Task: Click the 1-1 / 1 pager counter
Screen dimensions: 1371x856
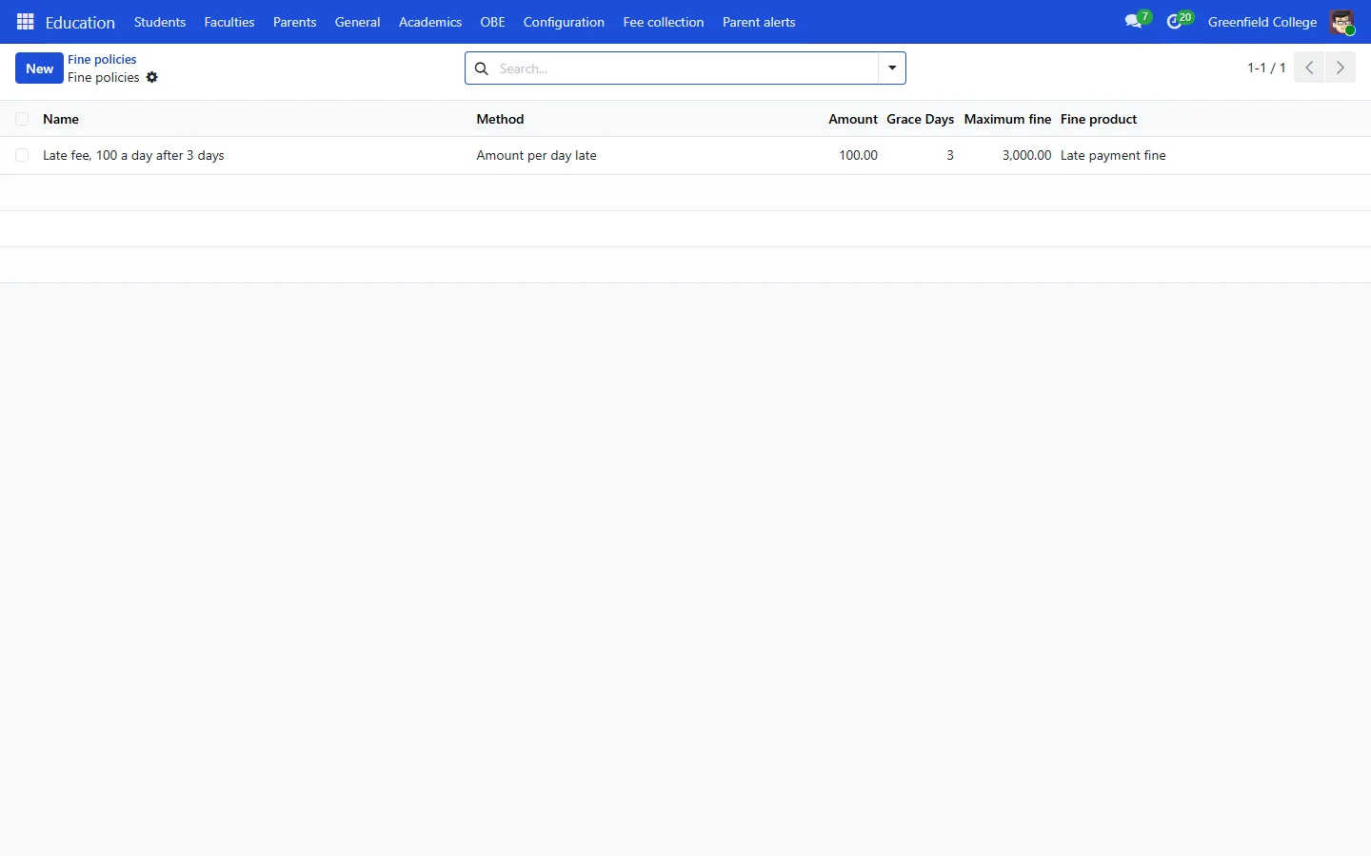Action: (x=1266, y=68)
